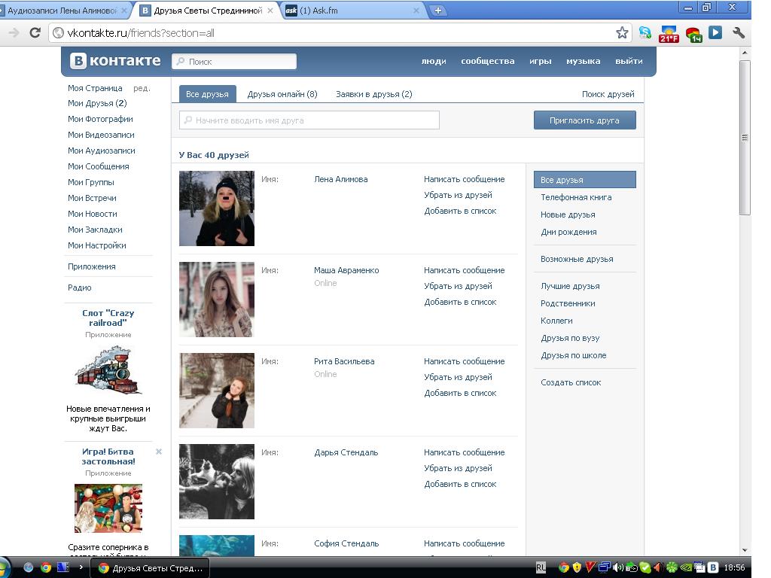Open Дарья Стендаль's profile photo
The image size is (771, 578).
tap(217, 482)
